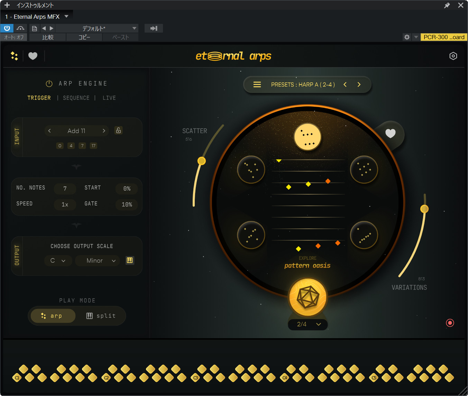Image resolution: width=468 pixels, height=396 pixels.
Task: Click the plus icon to add instrument
Action: 7,5
